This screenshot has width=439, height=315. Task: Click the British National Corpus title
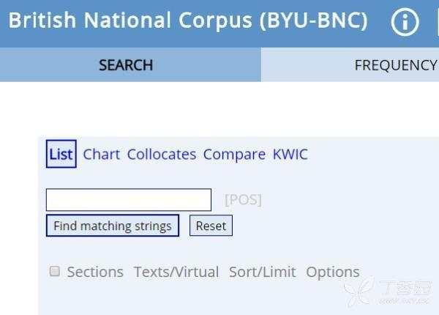point(188,21)
